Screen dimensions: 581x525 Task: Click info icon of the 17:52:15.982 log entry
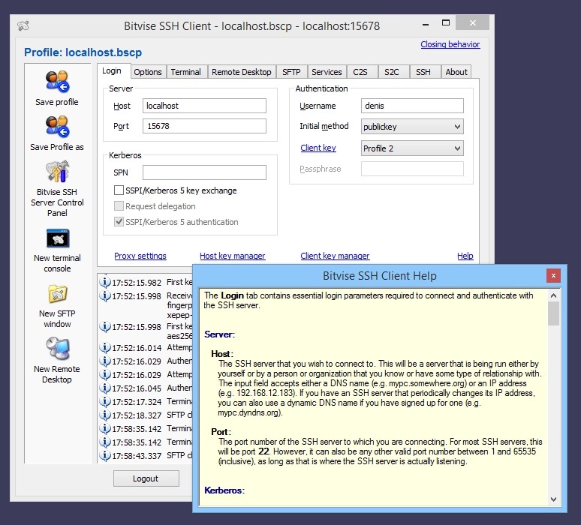tap(105, 282)
